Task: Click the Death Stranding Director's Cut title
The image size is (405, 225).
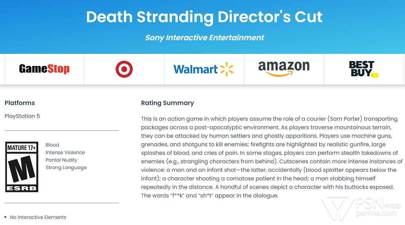Action: tap(204, 17)
